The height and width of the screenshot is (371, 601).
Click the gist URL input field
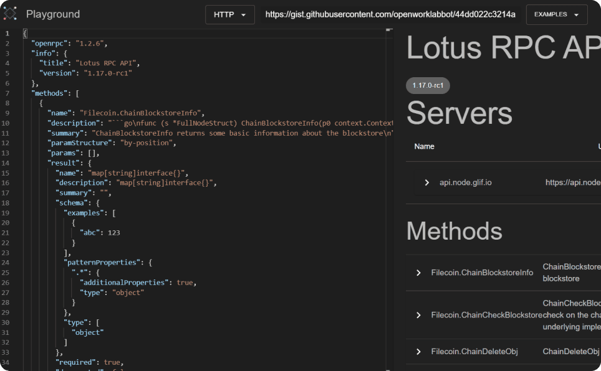pos(390,14)
